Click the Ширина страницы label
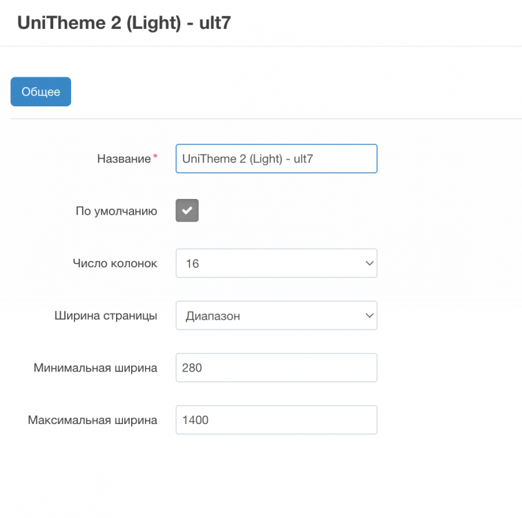The width and height of the screenshot is (522, 518). (x=106, y=316)
